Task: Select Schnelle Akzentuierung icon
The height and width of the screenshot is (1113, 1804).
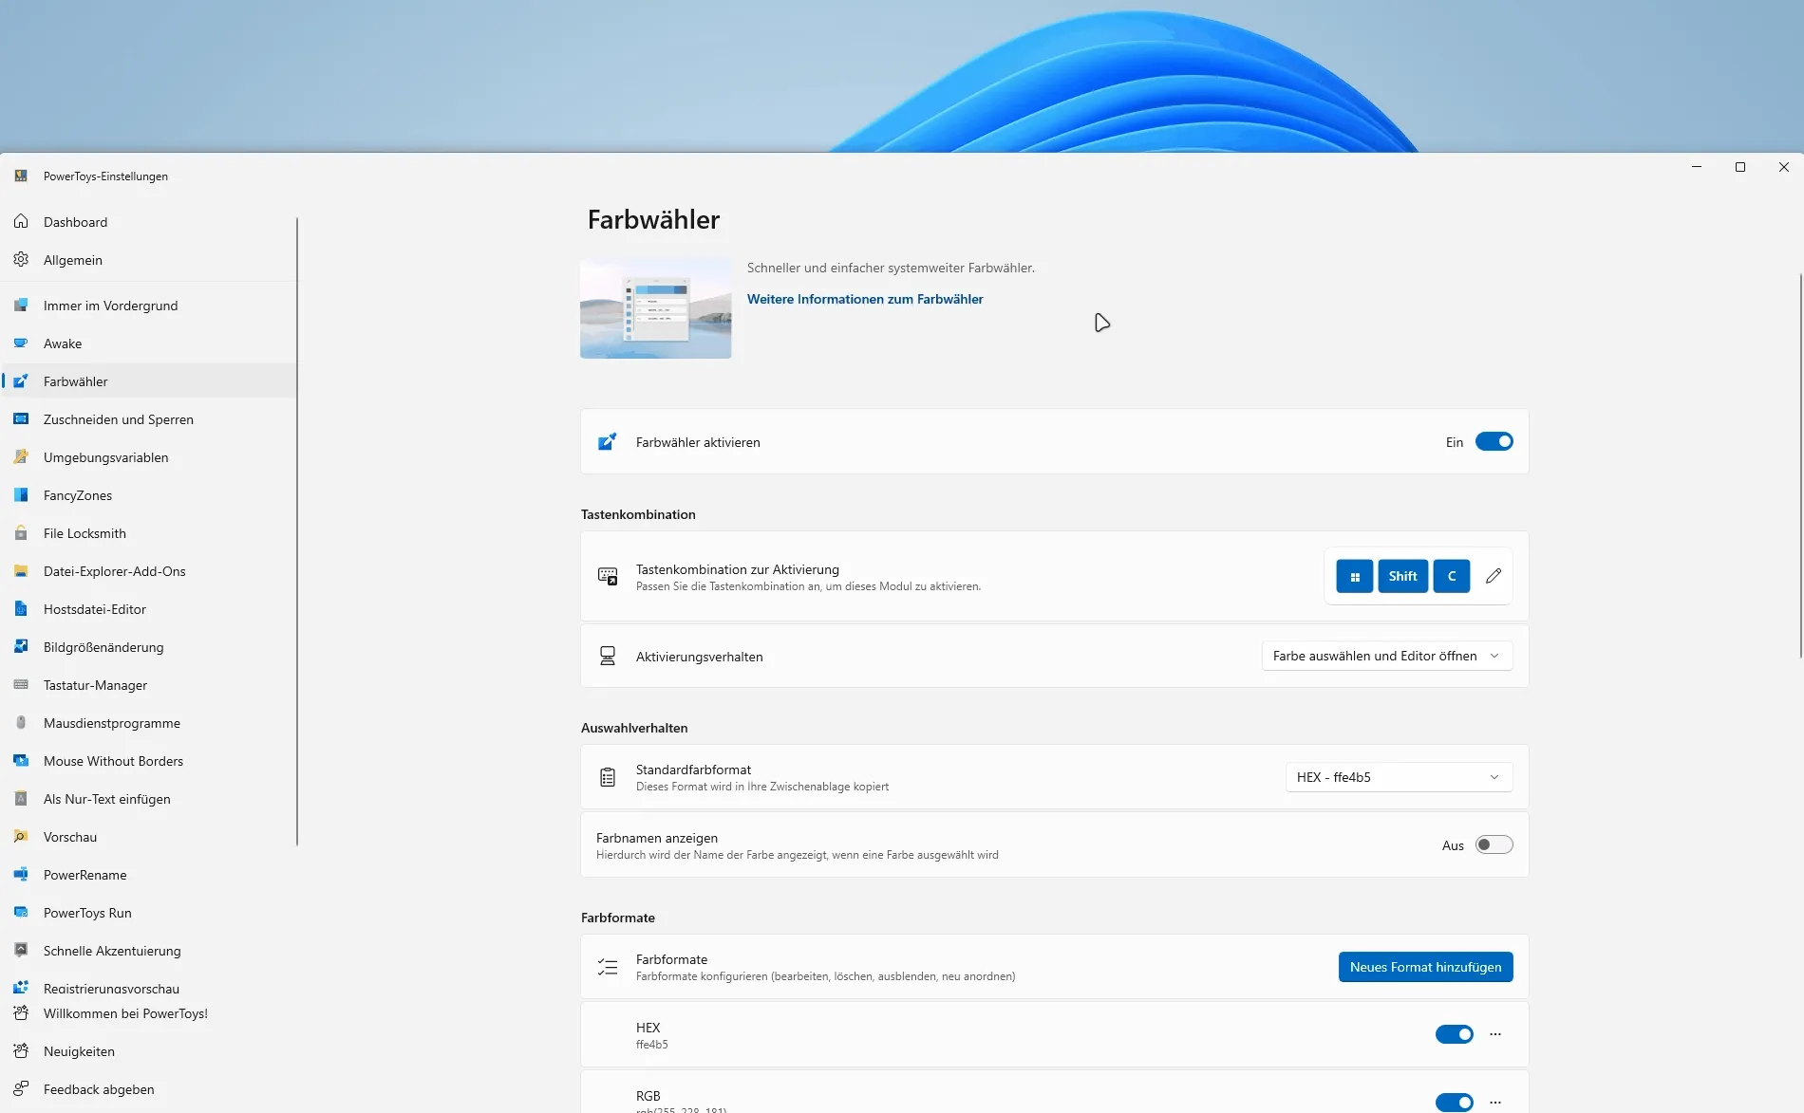Action: pos(21,950)
